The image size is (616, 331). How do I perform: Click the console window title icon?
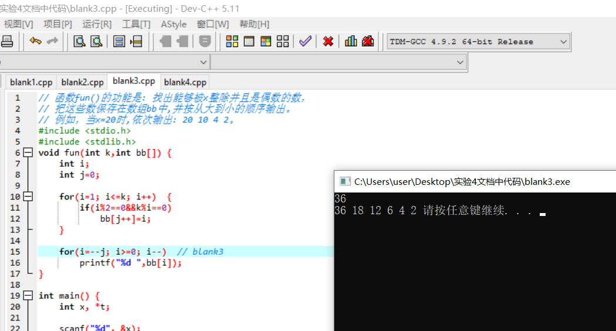click(345, 181)
